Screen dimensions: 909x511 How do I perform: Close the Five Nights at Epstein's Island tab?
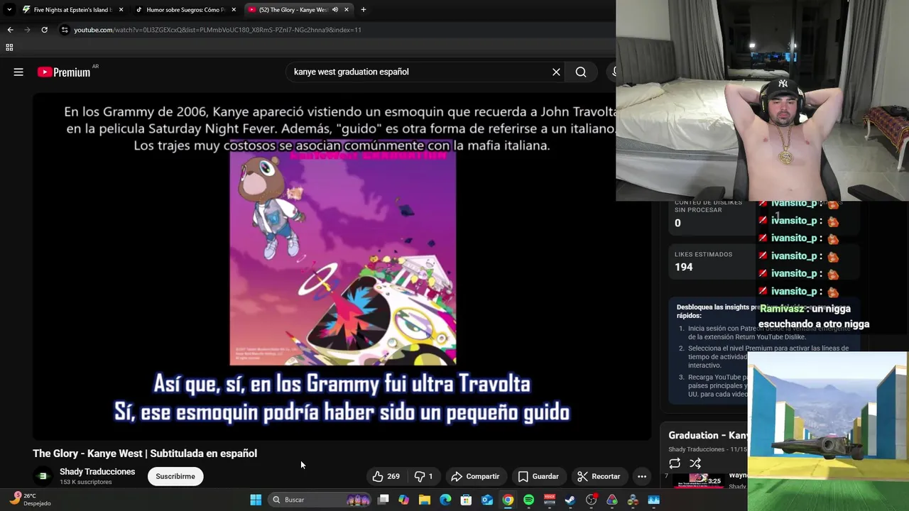click(121, 10)
